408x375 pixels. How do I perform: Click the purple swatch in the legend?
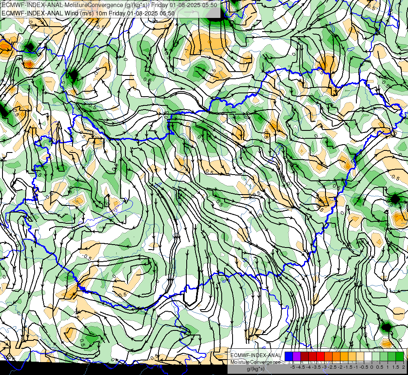(297, 356)
